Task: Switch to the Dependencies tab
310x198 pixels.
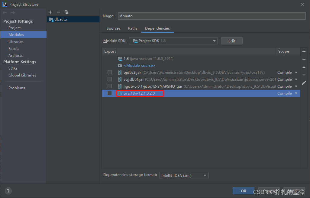Action: [157, 28]
